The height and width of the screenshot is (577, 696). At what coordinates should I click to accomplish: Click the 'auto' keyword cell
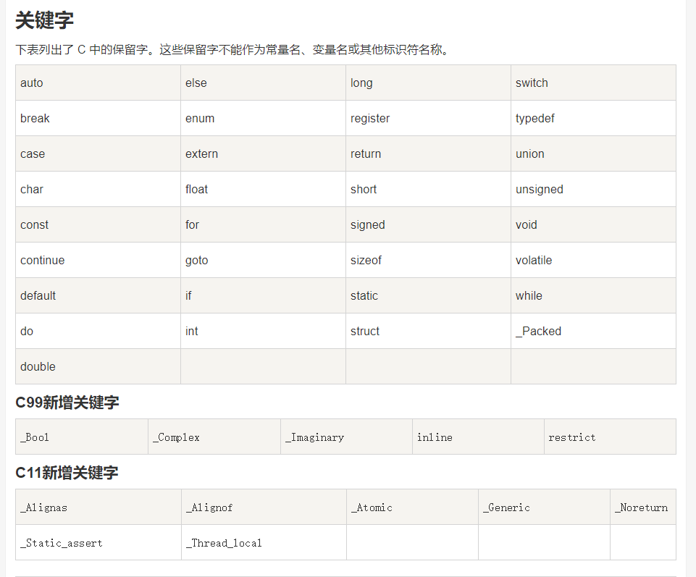click(32, 83)
